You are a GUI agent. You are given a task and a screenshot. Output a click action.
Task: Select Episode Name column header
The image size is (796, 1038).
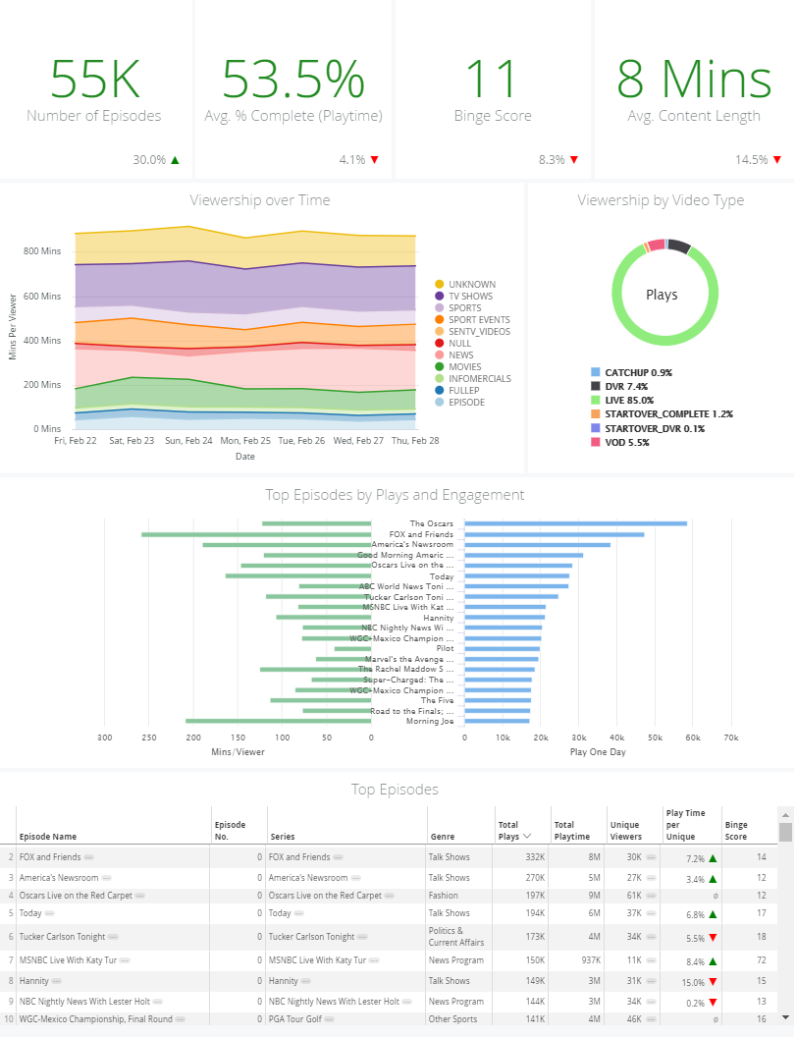tap(48, 837)
